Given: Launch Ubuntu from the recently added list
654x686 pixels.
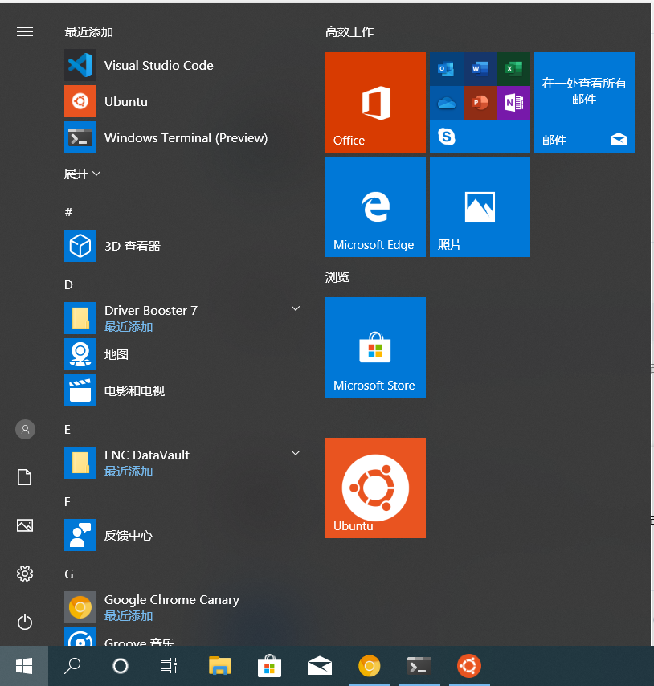Looking at the screenshot, I should 183,101.
